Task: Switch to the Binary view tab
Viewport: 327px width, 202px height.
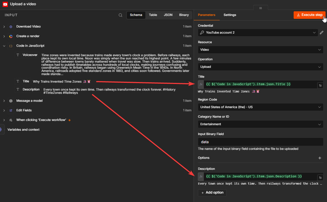Action: click(x=184, y=15)
